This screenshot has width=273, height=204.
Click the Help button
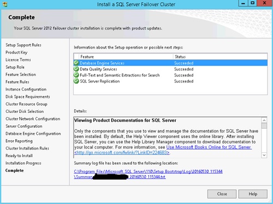tap(253, 194)
